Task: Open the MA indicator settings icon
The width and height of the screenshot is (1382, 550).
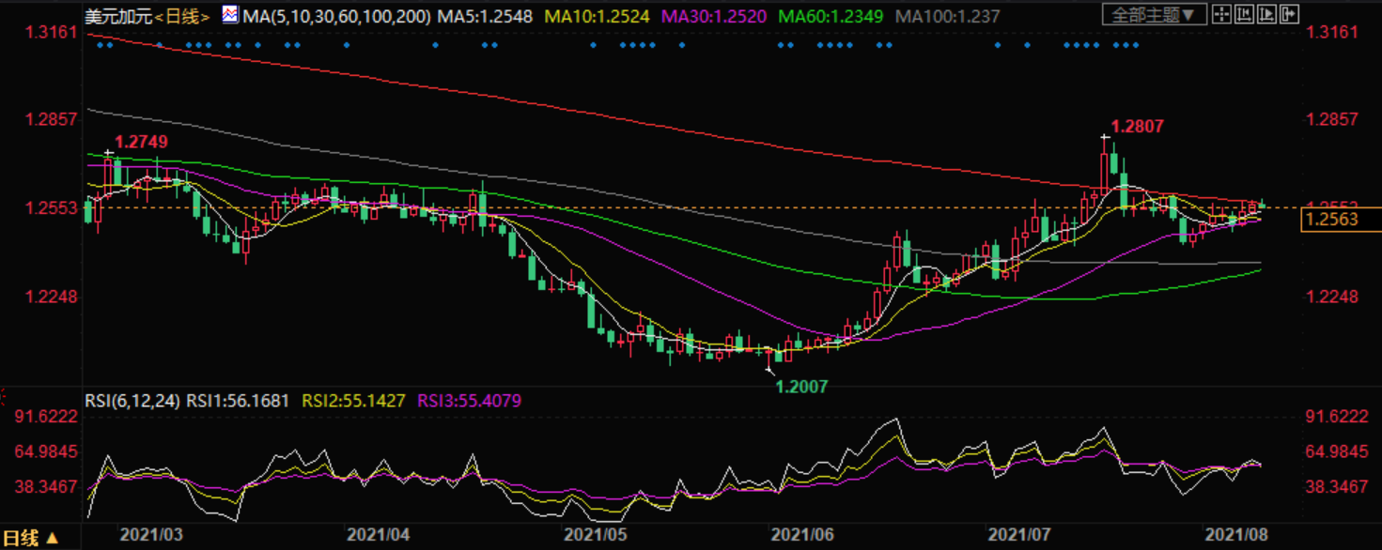Action: coord(229,15)
